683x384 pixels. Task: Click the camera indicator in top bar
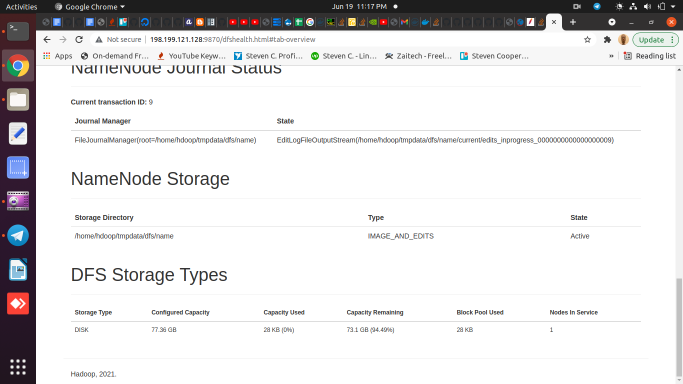pos(576,6)
